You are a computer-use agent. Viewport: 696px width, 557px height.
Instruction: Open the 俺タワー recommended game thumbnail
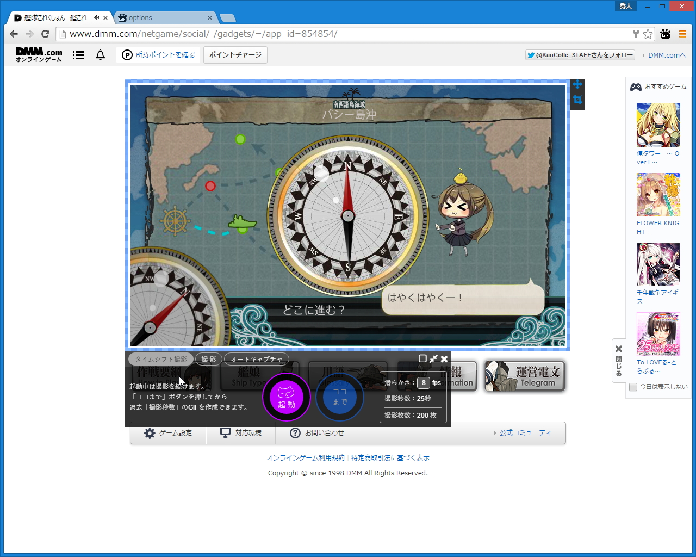658,125
